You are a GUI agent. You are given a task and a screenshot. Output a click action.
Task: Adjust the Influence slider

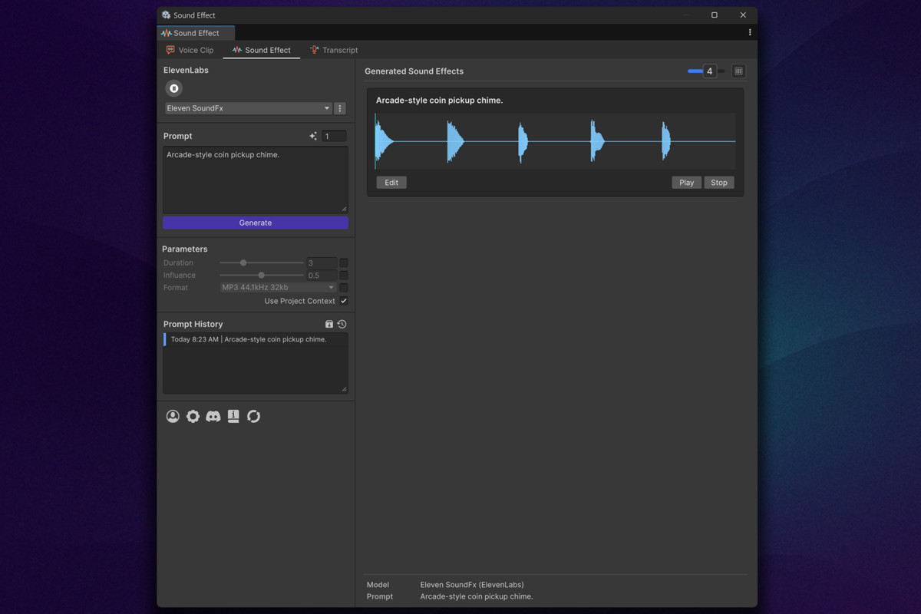[x=262, y=276]
